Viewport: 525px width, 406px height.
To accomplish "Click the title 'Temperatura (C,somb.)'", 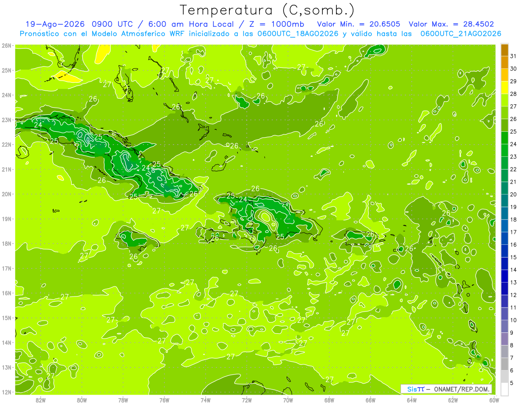I will [267, 11].
